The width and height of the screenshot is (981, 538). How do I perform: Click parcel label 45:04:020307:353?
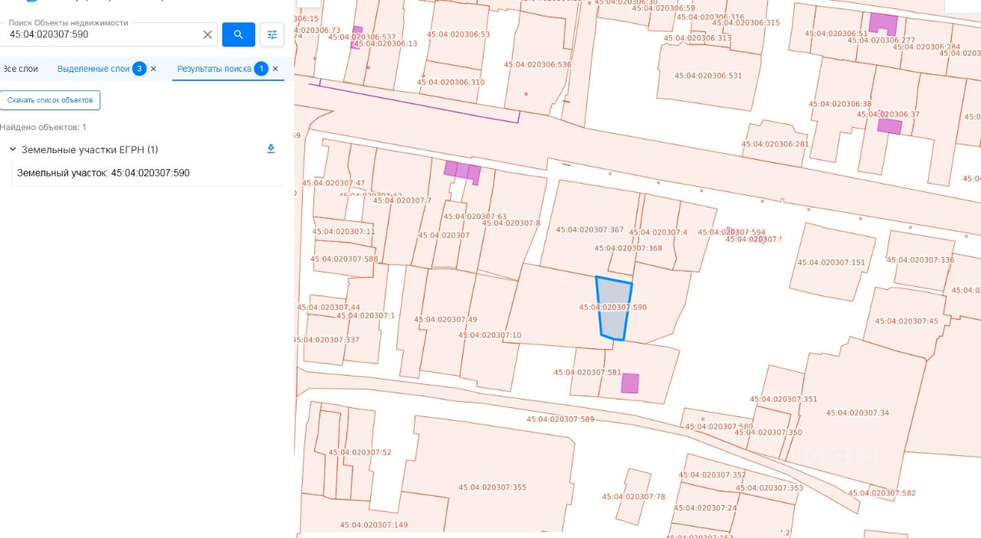click(x=769, y=488)
